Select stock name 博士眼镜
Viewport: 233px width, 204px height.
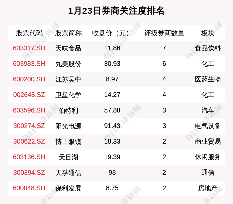68,142
